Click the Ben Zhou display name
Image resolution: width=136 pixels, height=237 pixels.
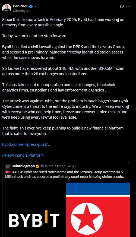[x=21, y=6]
